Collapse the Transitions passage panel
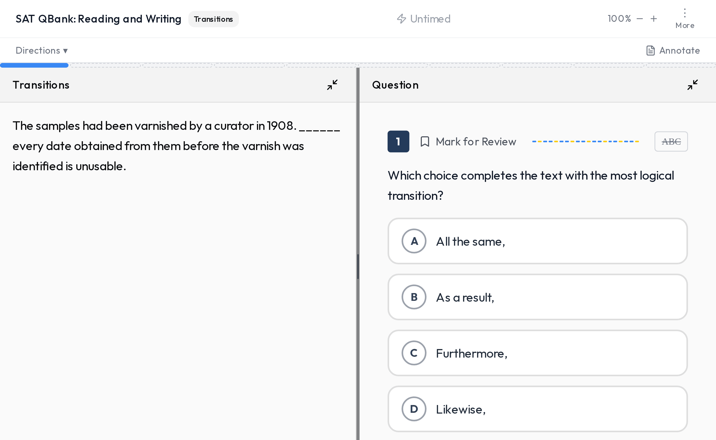Image resolution: width=716 pixels, height=440 pixels. pos(332,85)
